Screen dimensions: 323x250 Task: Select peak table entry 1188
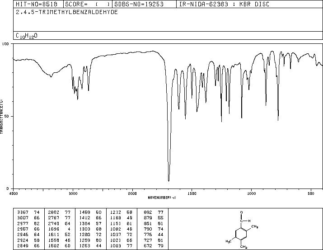116,218
